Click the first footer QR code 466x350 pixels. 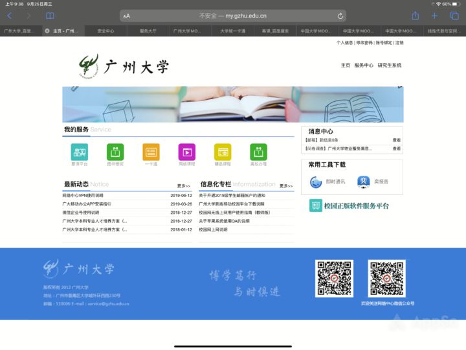click(x=334, y=278)
